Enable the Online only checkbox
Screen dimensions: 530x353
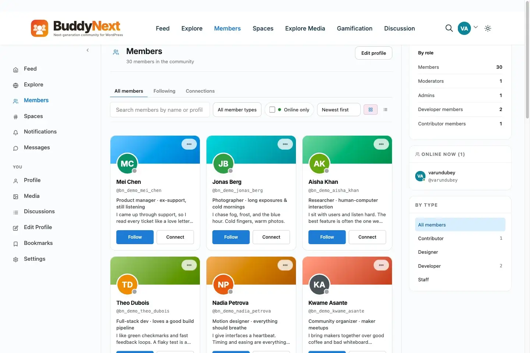272,110
